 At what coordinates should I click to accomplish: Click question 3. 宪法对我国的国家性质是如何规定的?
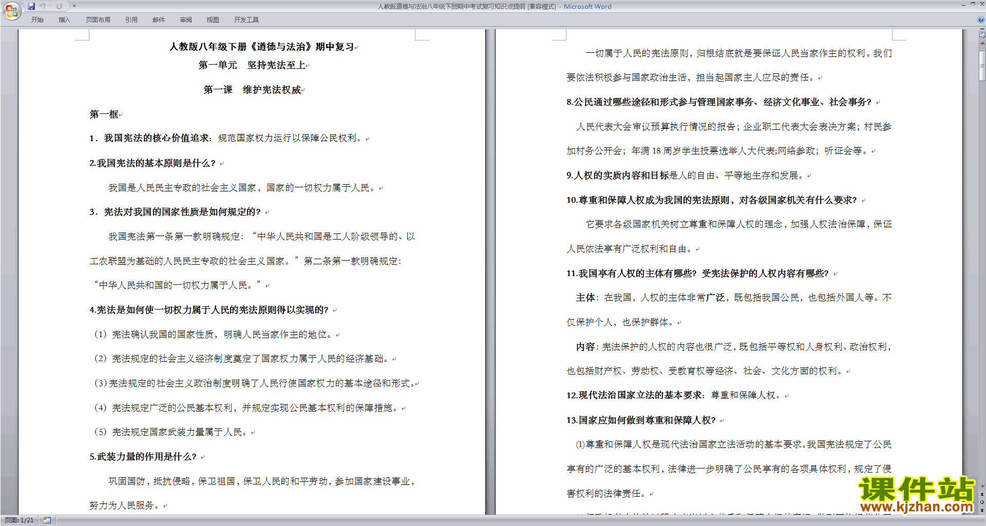(x=175, y=212)
